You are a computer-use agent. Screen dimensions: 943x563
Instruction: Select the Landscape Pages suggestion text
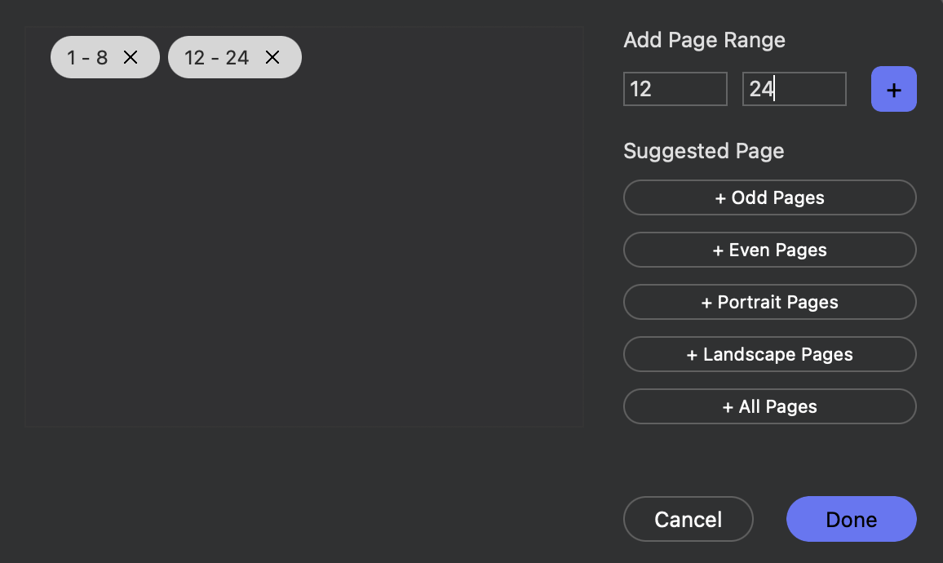tap(778, 355)
